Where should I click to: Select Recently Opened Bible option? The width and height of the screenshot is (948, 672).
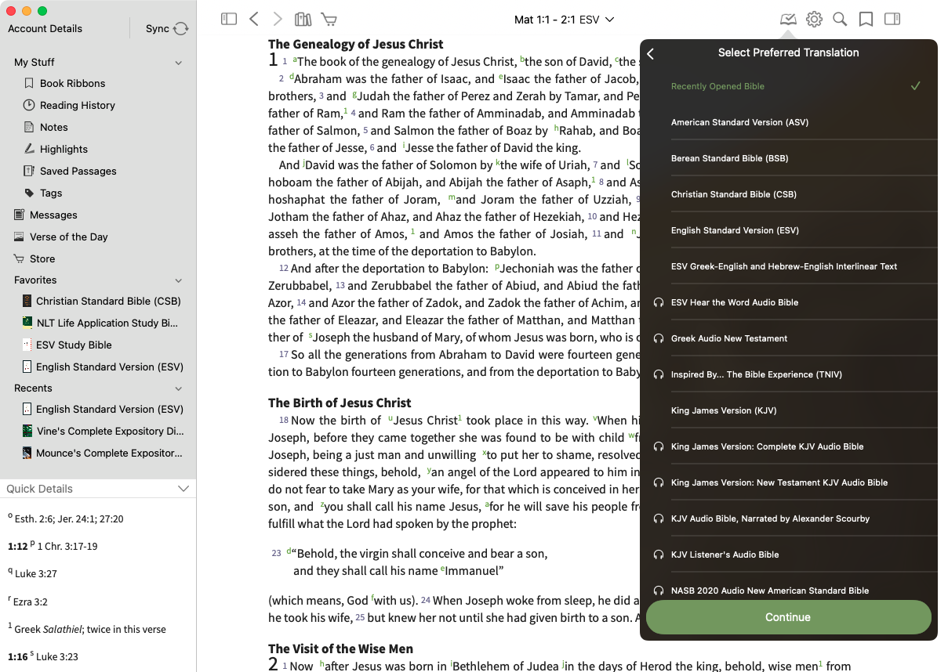coord(717,86)
